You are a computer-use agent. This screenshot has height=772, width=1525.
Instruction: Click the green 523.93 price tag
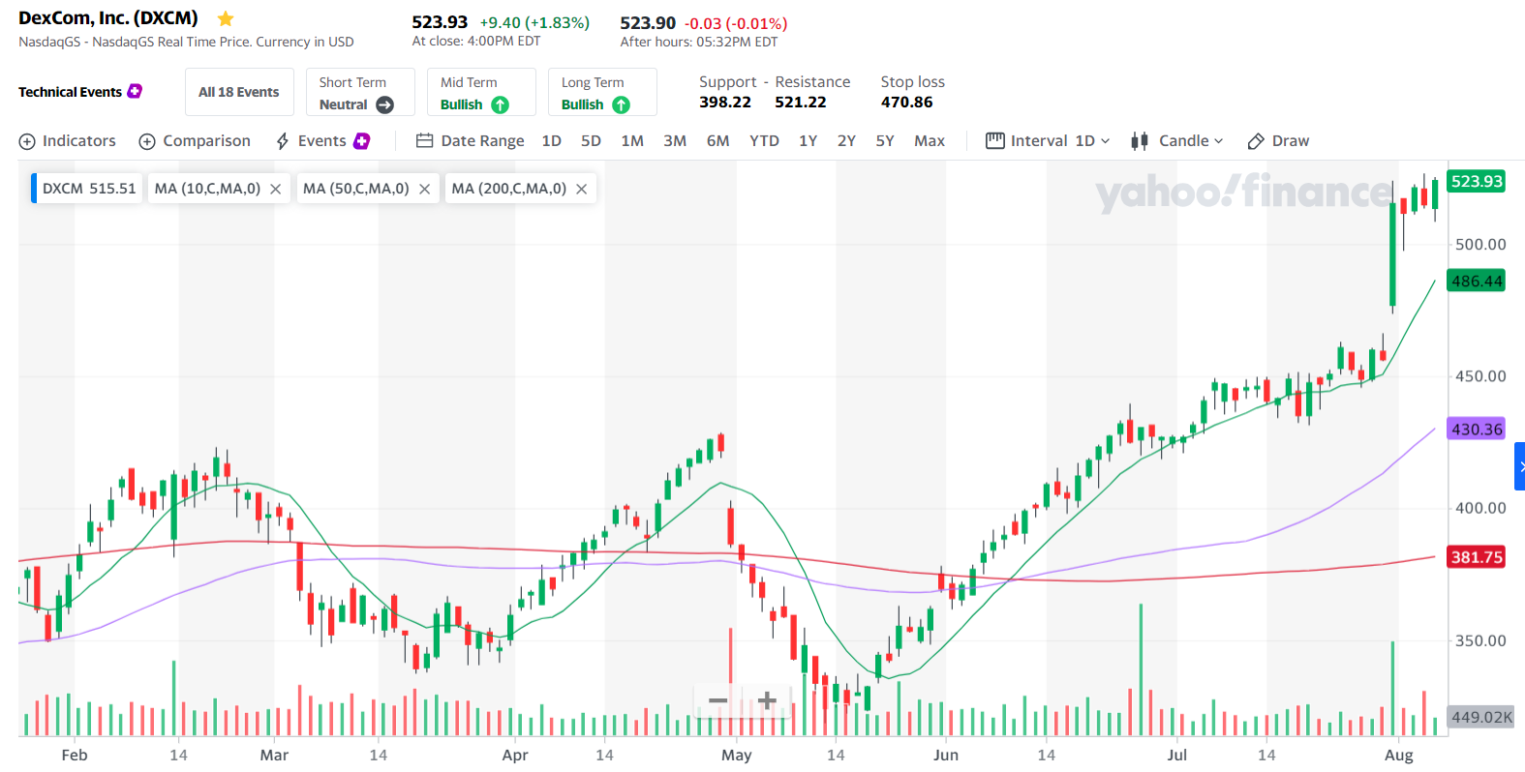click(x=1477, y=181)
